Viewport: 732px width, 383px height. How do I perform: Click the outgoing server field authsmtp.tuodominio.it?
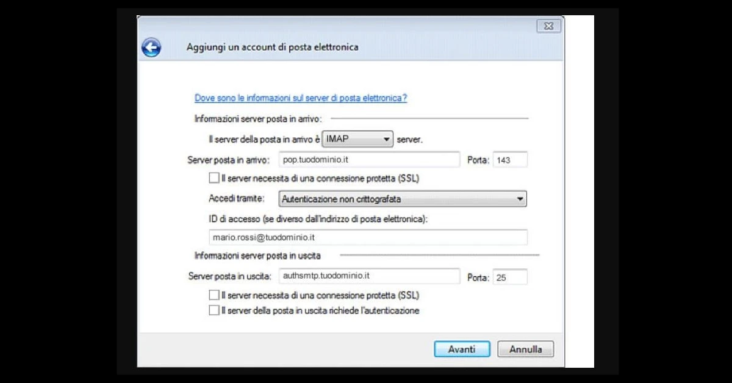point(368,276)
